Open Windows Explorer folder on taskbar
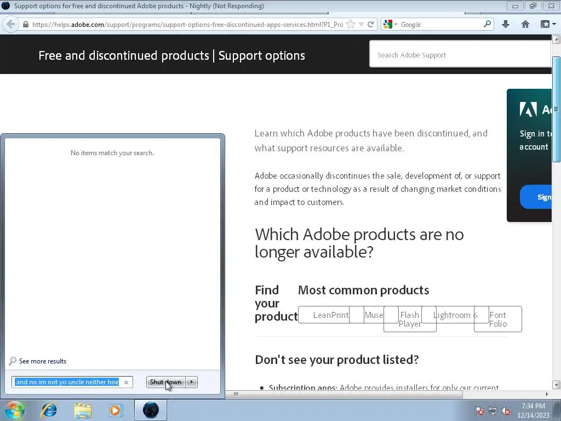The height and width of the screenshot is (421, 561). pos(83,410)
